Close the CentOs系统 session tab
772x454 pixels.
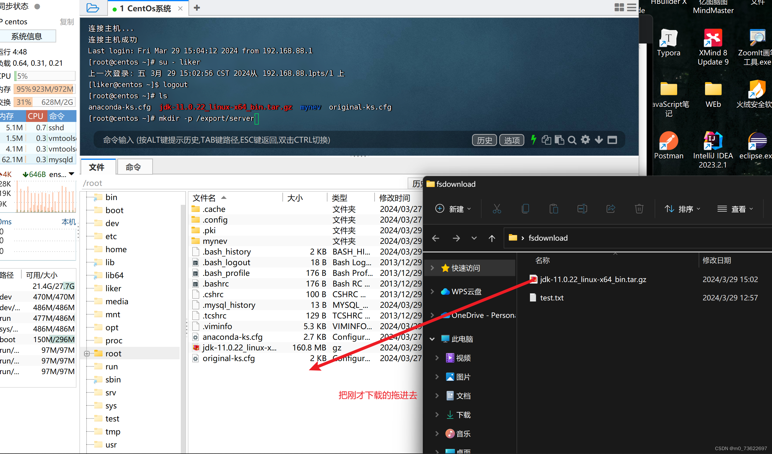pos(180,9)
